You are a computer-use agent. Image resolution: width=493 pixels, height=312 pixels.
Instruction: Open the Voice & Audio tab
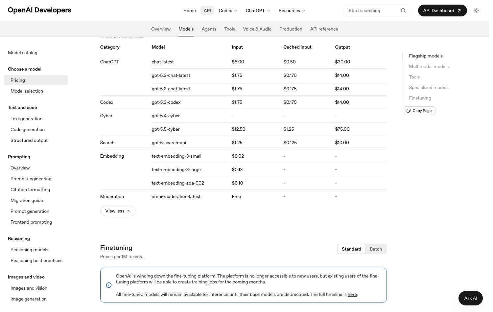pyautogui.click(x=257, y=29)
